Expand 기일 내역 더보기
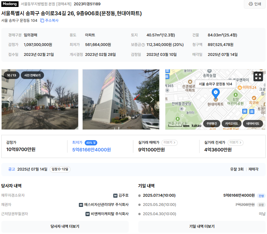The width and height of the screenshot is (267, 234). tap(202, 226)
